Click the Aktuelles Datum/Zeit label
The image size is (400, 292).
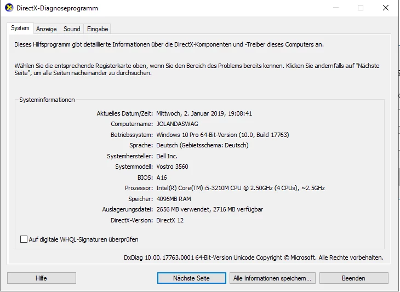(125, 113)
